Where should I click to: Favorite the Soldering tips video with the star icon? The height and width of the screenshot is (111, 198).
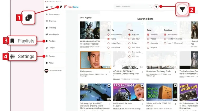pos(109,85)
